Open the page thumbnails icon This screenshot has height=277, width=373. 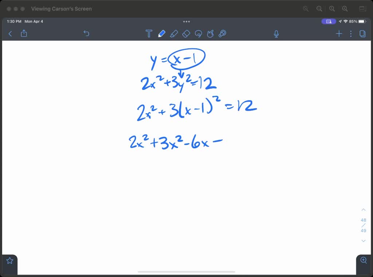362,33
